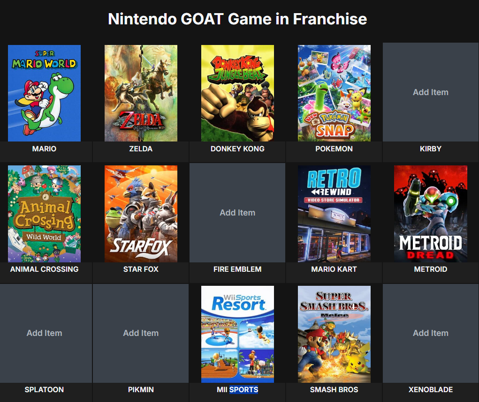
Task: Add an item to the Pikmin slot
Action: (x=141, y=333)
